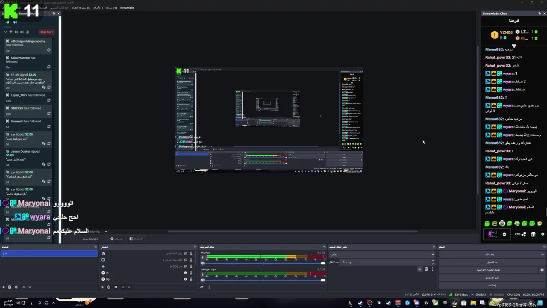Click the virtual camera start button
547x308 pixels.
pos(488,270)
